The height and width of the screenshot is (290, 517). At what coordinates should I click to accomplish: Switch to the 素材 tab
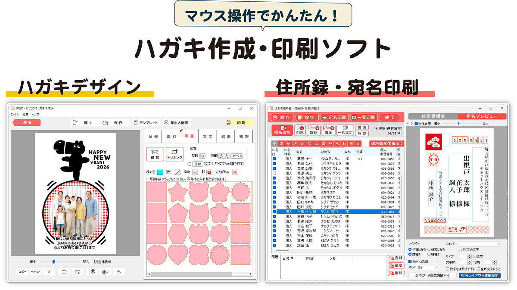tap(171, 137)
